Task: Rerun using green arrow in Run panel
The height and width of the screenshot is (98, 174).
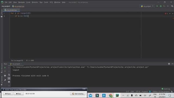Action: 5,68
